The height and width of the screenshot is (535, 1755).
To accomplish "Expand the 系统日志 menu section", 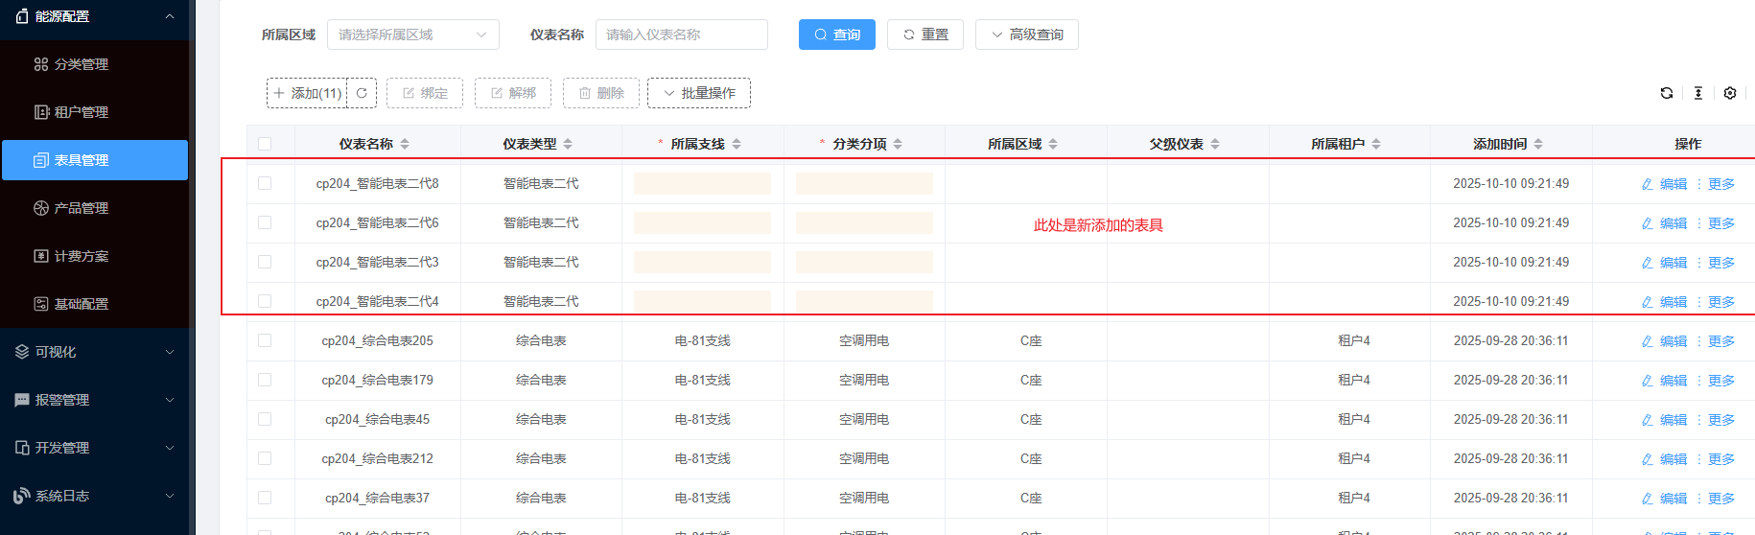I will (x=94, y=496).
